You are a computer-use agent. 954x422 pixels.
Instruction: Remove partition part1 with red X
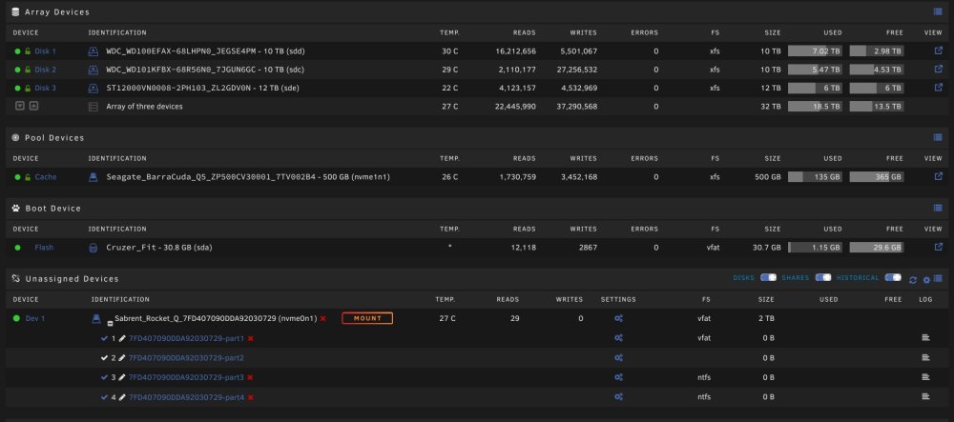pos(251,338)
